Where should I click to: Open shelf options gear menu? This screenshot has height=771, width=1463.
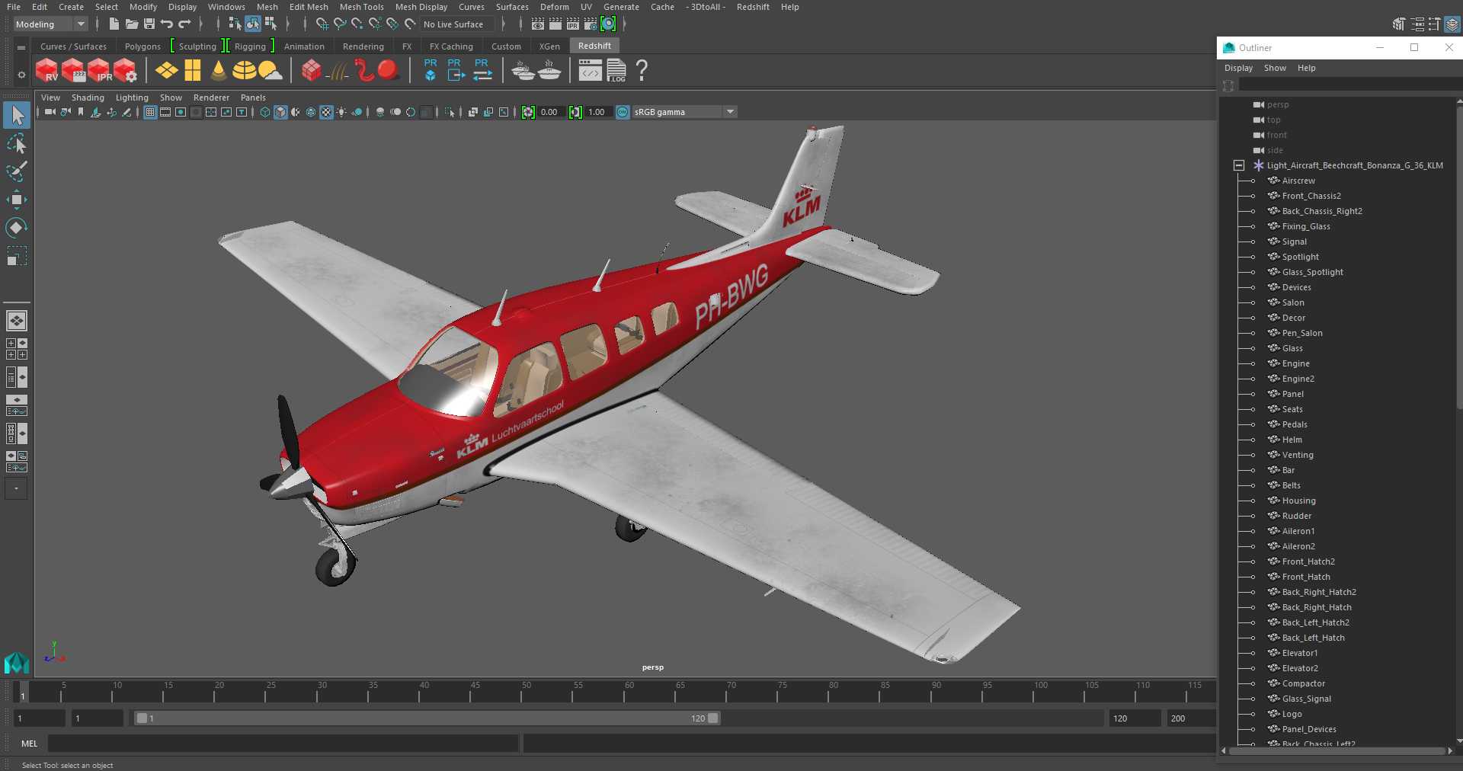click(x=21, y=75)
